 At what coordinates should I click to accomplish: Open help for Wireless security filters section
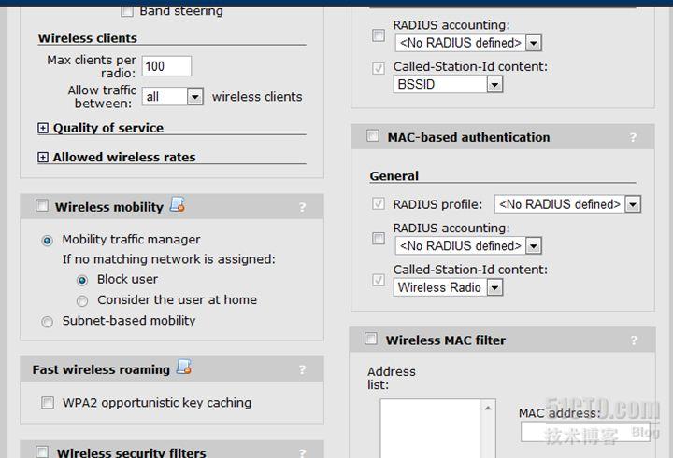point(302,452)
